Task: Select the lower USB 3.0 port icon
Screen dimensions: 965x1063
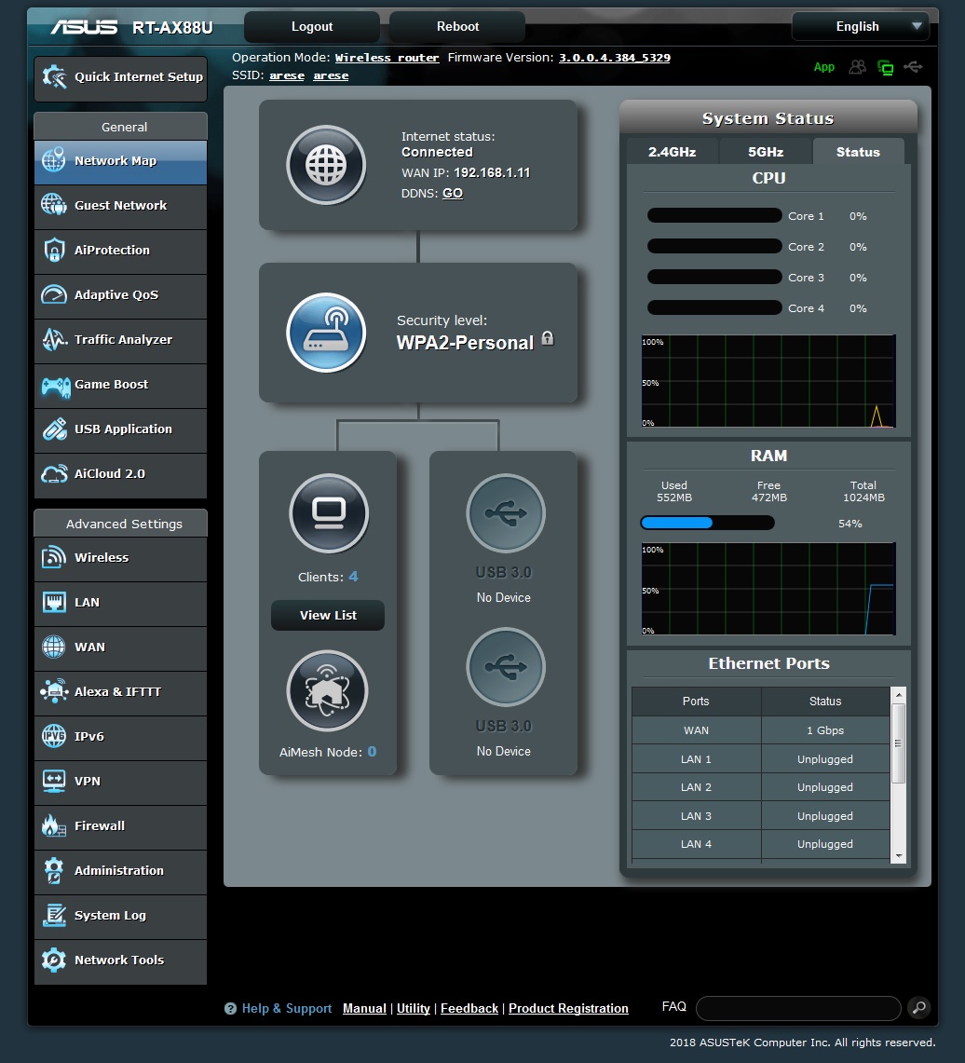Action: click(506, 667)
